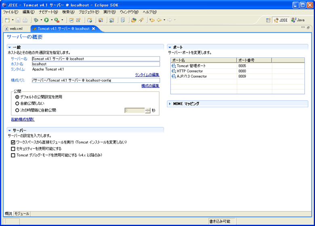Click the Save disk icon
Viewport: 315px width, 226px height.
pos(18,20)
